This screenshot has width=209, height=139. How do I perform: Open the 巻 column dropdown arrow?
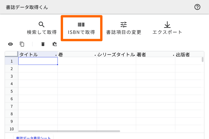pos(95,55)
